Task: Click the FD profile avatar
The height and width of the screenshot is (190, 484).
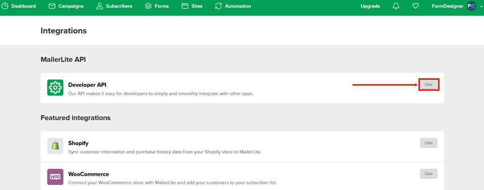Action: pyautogui.click(x=472, y=6)
